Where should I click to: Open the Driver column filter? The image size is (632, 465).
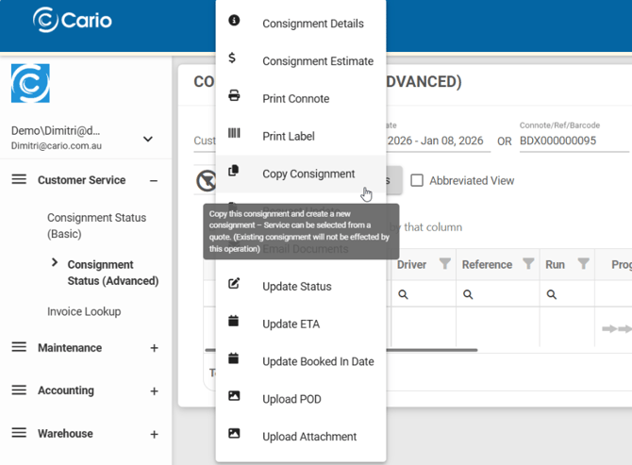pyautogui.click(x=445, y=265)
